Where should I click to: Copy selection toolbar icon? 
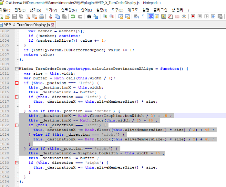[x=57, y=16]
